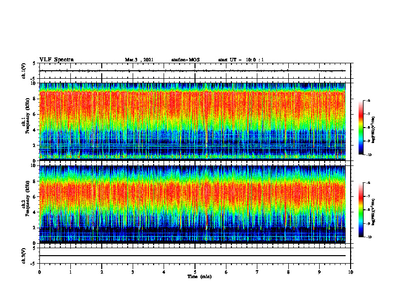Click the "Time (min)" axis title
Image resolution: width=395 pixels, height=305 pixels.
tap(199, 277)
